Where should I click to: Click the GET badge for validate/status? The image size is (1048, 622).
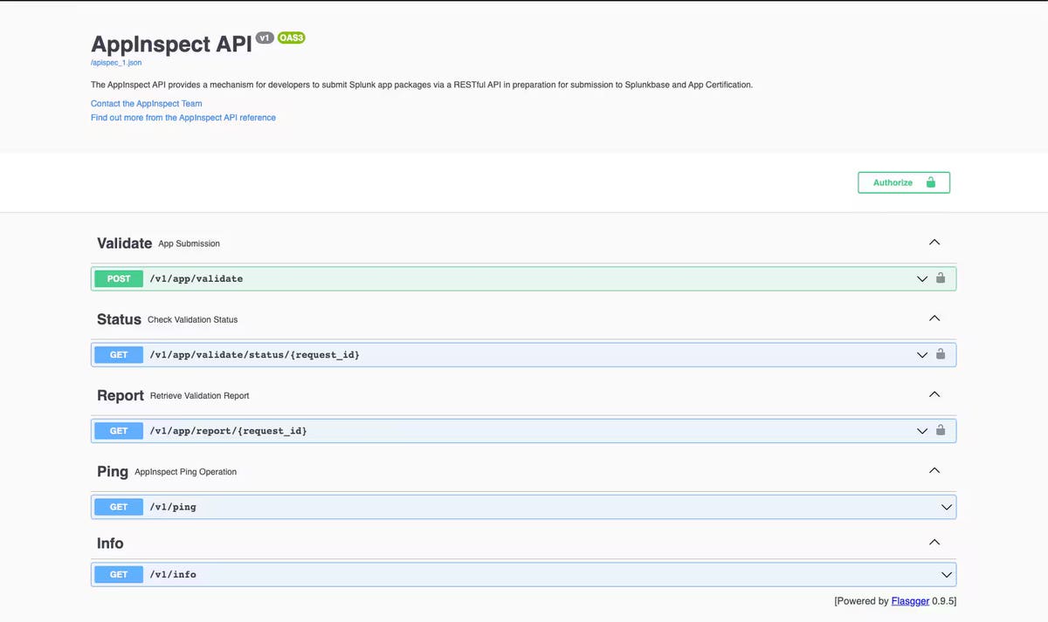[119, 355]
